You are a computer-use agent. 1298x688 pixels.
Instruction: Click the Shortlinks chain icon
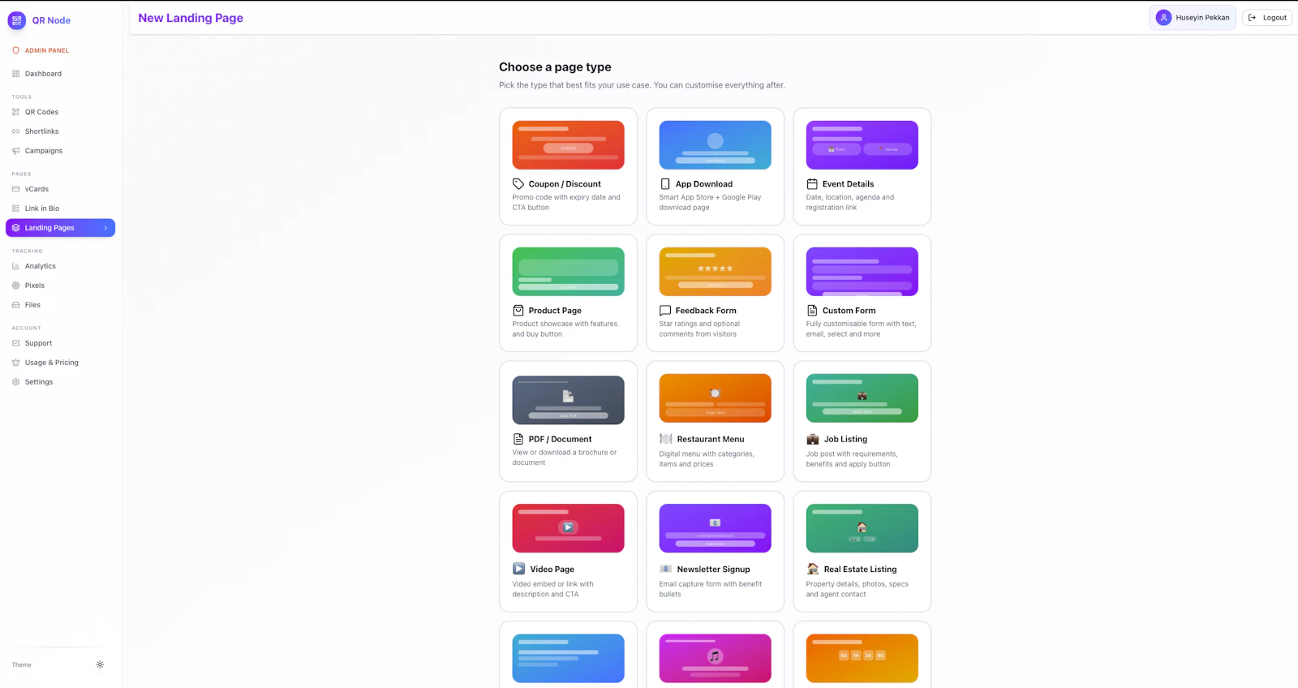pos(15,131)
